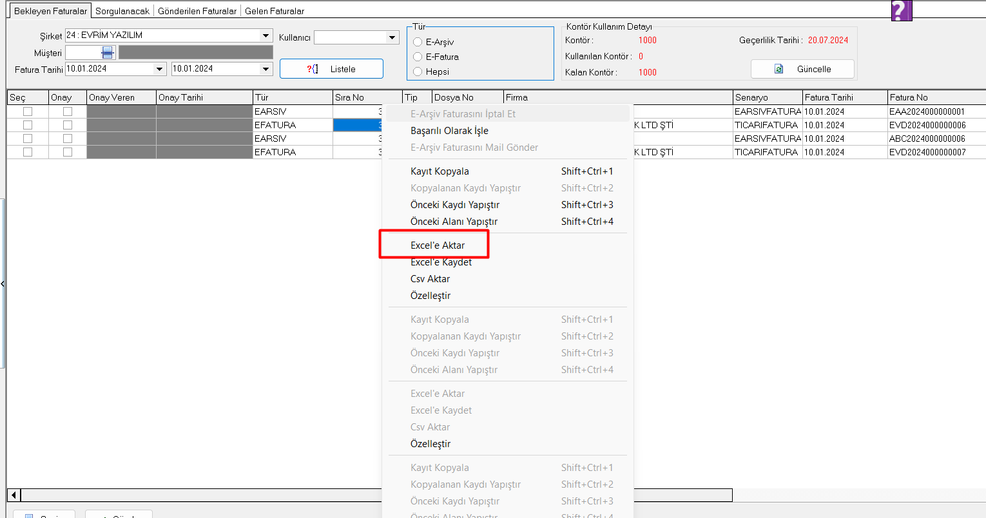This screenshot has height=518, width=986.
Task: Choose the enabled Önceki Kaydı Yapıştır entry
Action: coord(508,205)
